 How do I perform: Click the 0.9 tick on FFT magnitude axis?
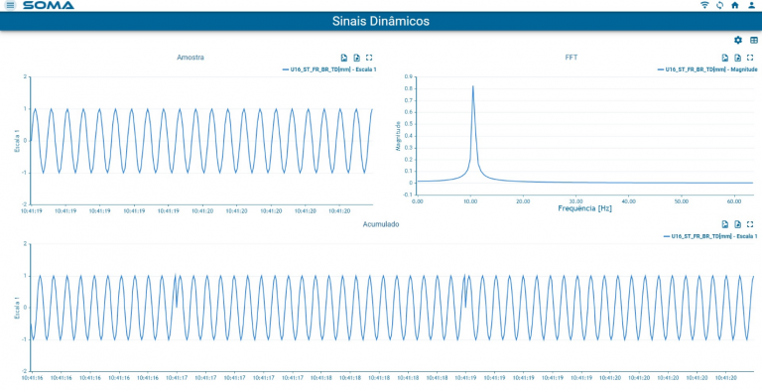point(408,76)
